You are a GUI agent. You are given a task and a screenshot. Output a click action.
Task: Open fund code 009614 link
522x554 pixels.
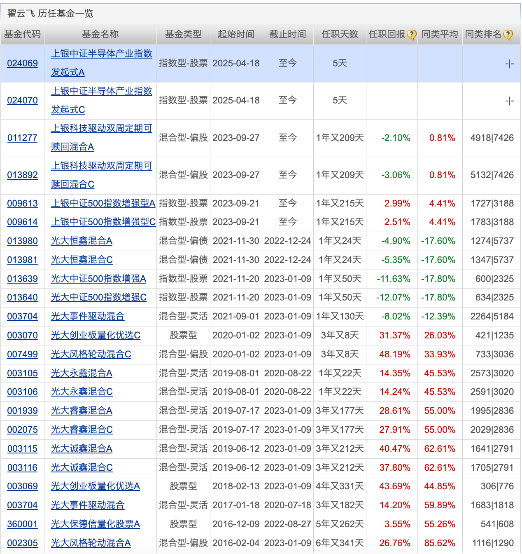(x=23, y=222)
